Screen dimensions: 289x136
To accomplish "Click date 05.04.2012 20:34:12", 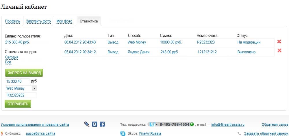I will pos(80,52).
